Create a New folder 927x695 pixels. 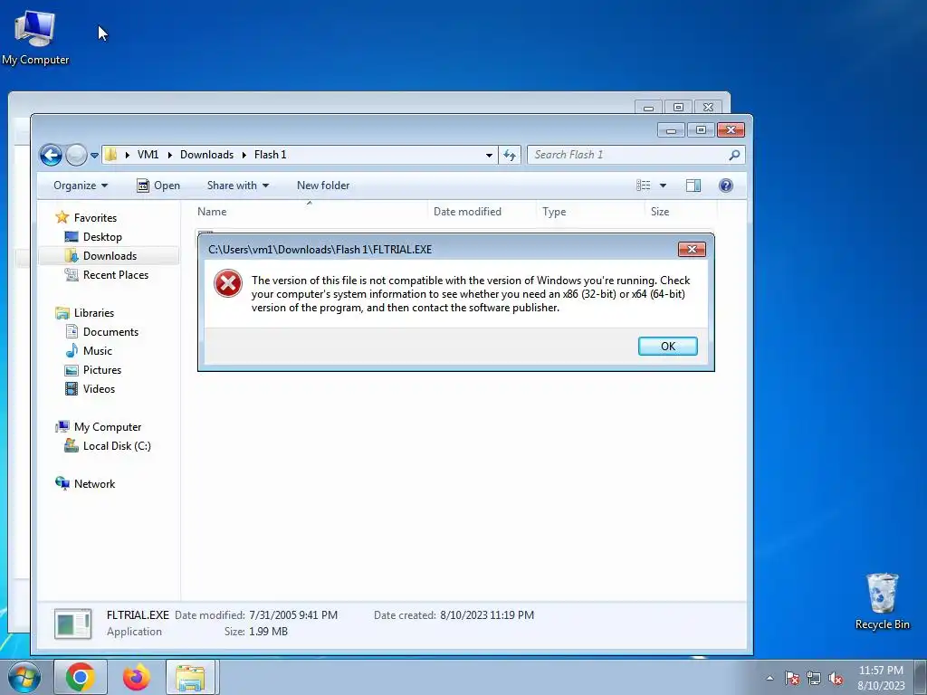coord(323,186)
